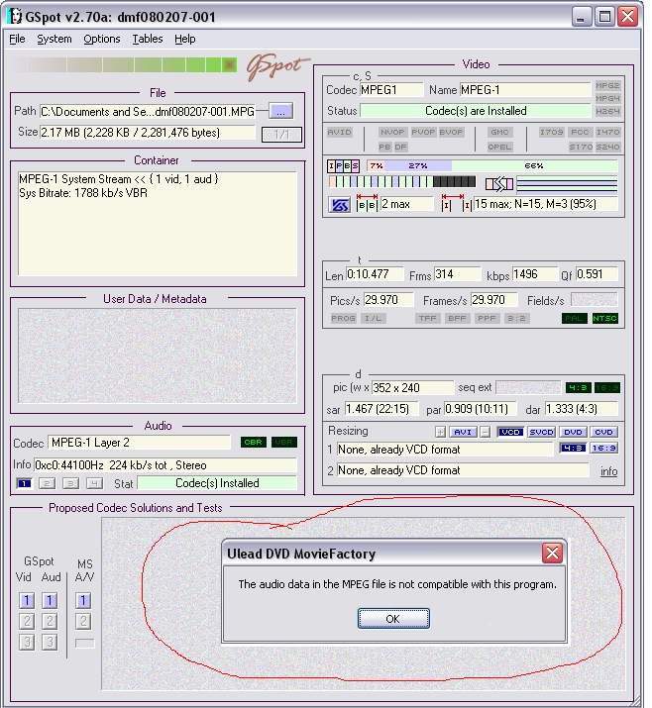Click the FCC indicator
This screenshot has height=708, width=652.
580,133
